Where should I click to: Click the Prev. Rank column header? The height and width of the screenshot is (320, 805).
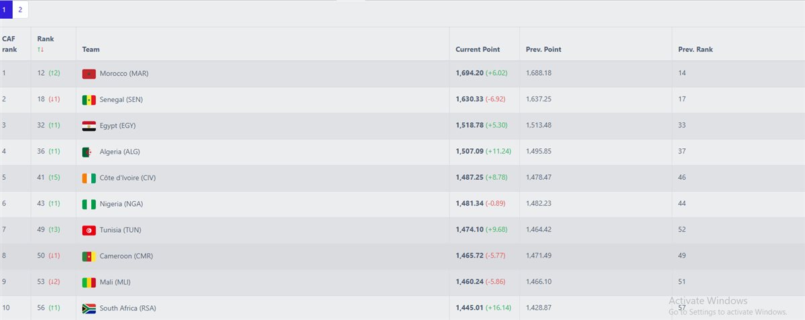coord(695,50)
